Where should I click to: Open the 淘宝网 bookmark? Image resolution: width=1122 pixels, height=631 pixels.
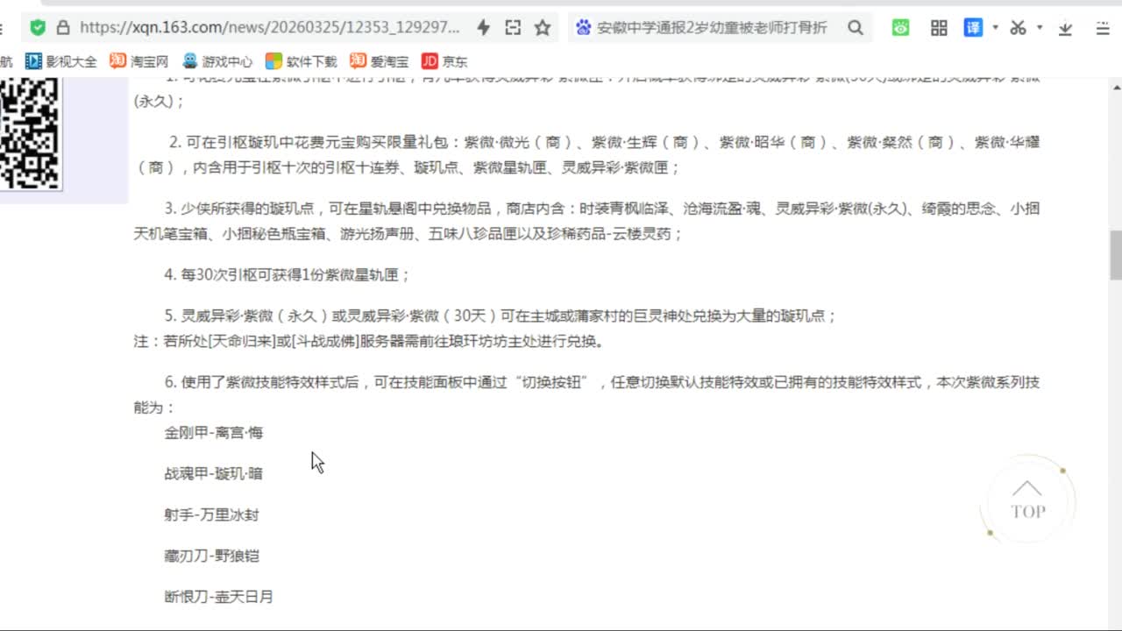coord(138,61)
